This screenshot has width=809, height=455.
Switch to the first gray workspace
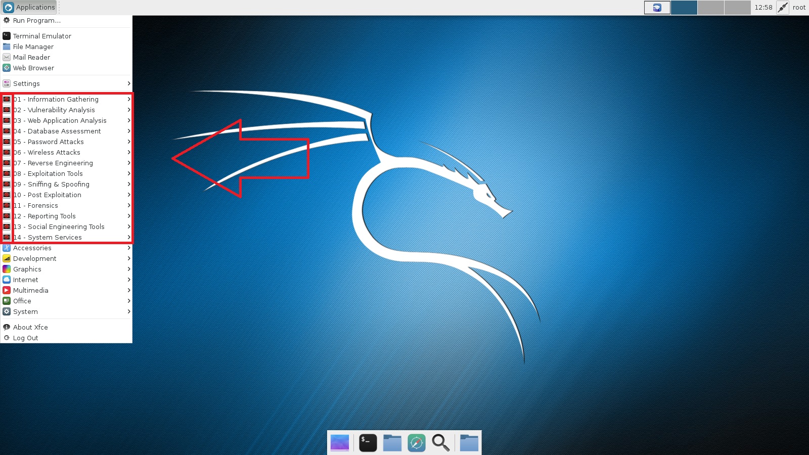pos(711,8)
